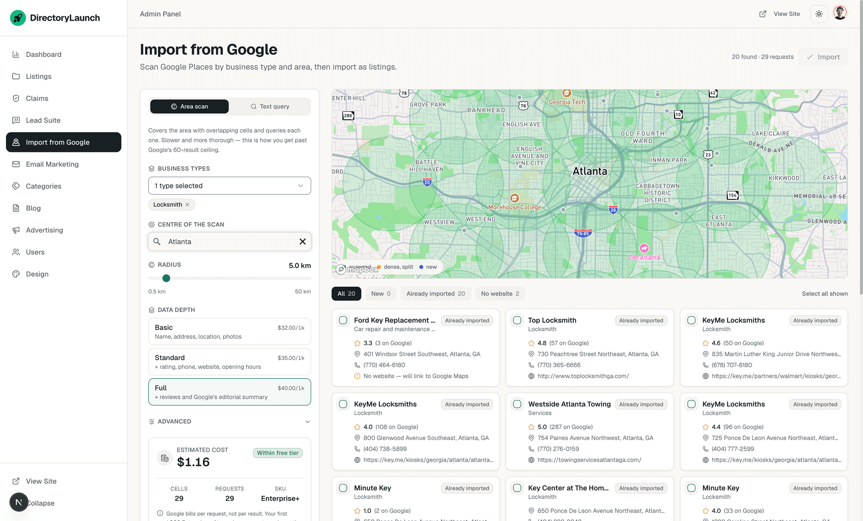Click the Design palette icon
The height and width of the screenshot is (521, 863).
(16, 274)
